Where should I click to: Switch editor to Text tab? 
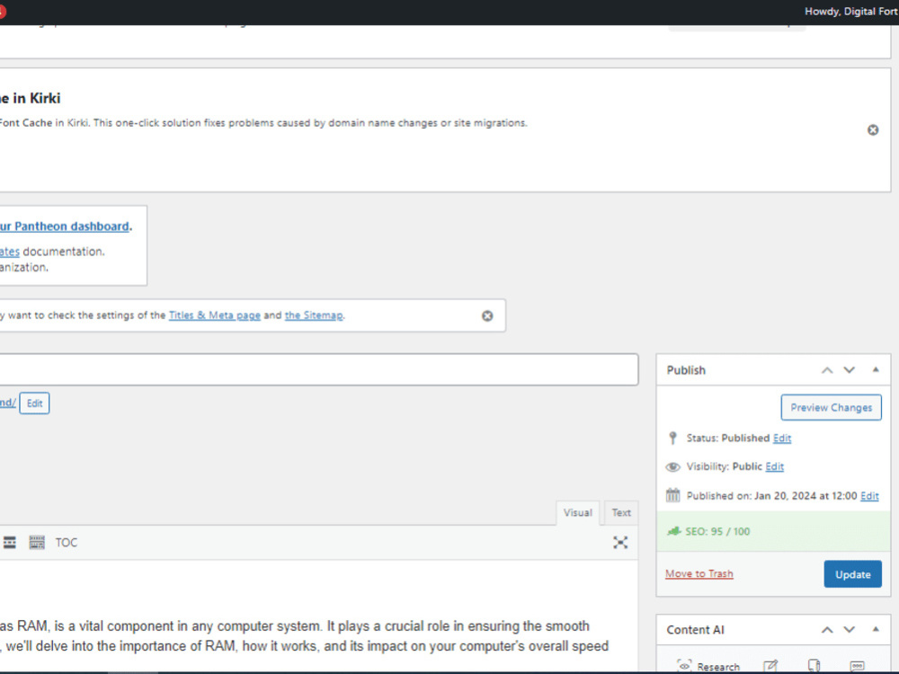point(621,513)
